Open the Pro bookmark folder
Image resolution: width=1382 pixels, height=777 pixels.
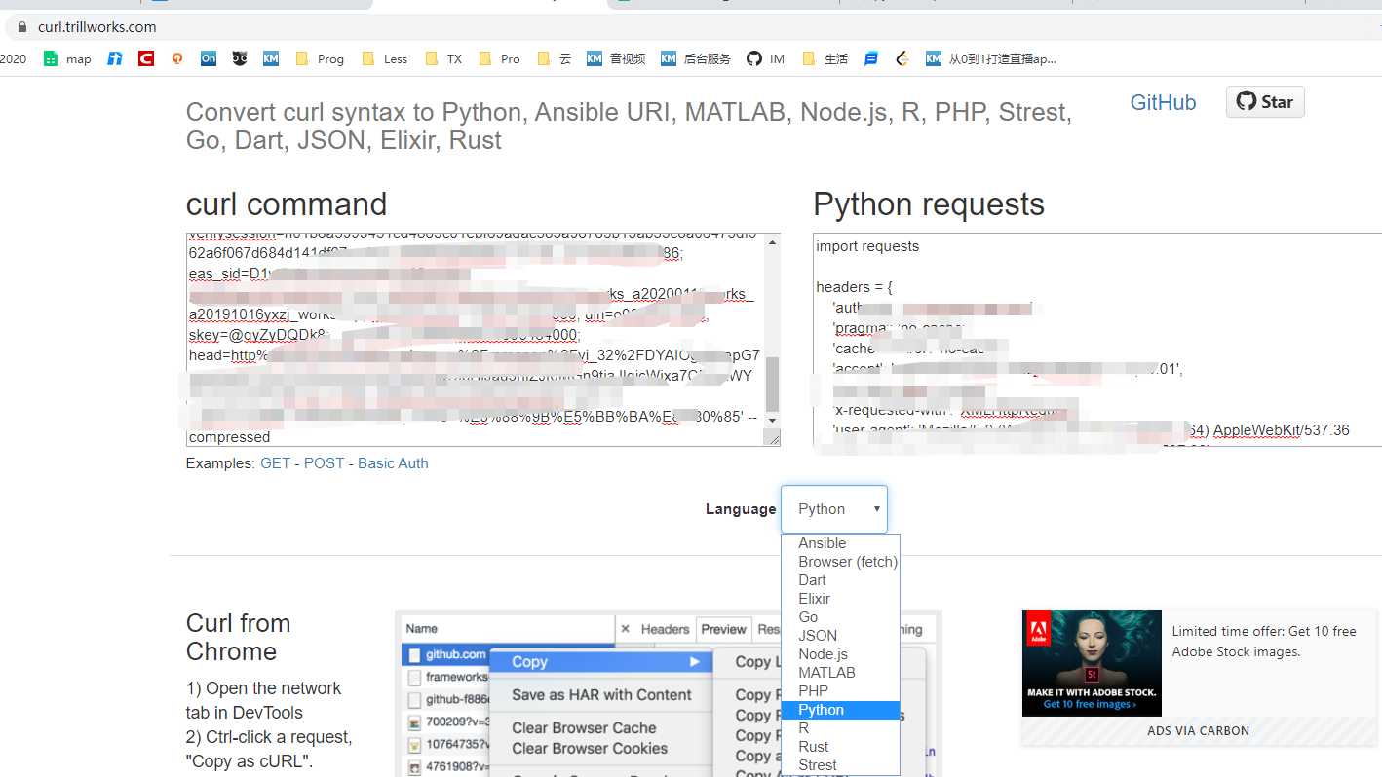[x=500, y=58]
